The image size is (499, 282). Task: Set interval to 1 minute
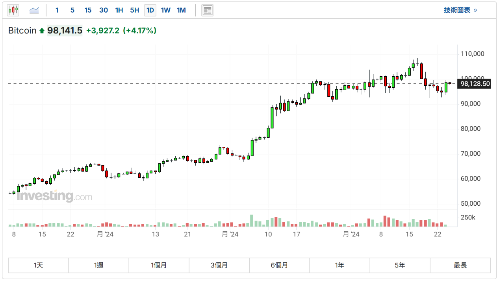point(57,10)
